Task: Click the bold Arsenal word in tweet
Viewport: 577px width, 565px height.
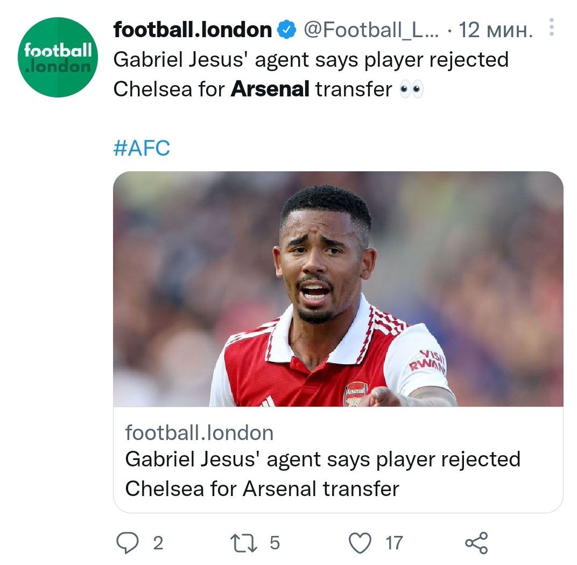Action: click(270, 89)
